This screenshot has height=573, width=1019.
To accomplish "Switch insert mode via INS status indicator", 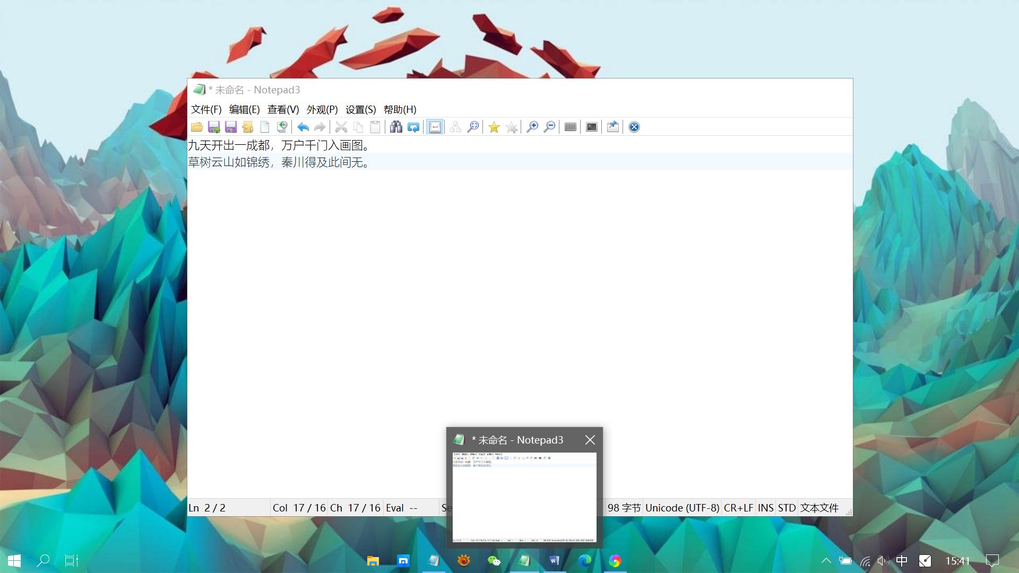I will click(765, 508).
